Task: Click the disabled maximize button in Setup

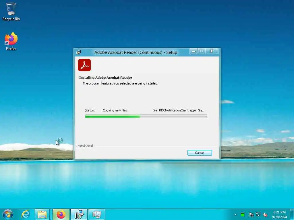Action: pyautogui.click(x=202, y=51)
